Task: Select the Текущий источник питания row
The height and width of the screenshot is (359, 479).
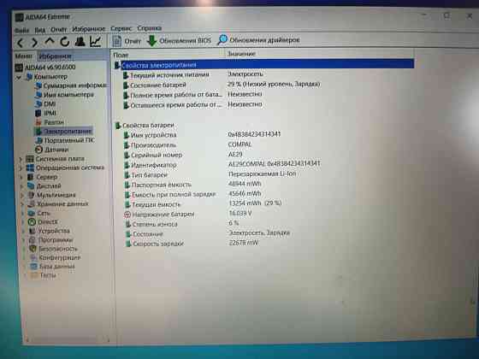Action: 193,75
